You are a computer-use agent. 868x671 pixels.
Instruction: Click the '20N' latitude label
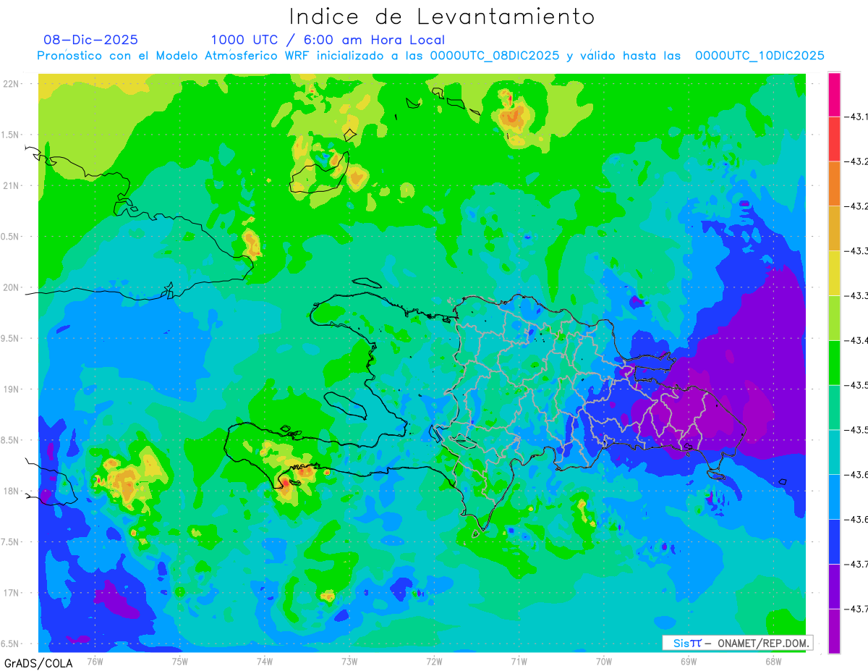click(x=12, y=287)
